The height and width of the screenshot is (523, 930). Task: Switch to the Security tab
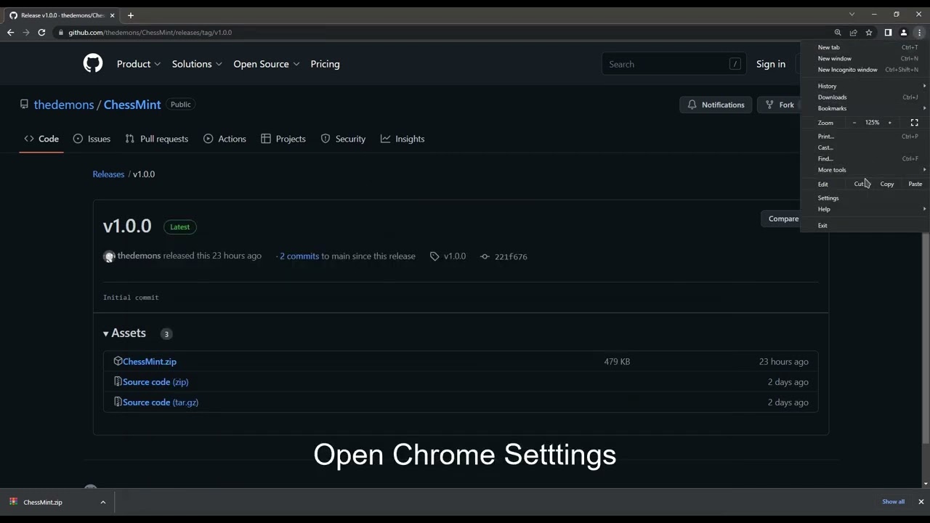coord(343,139)
